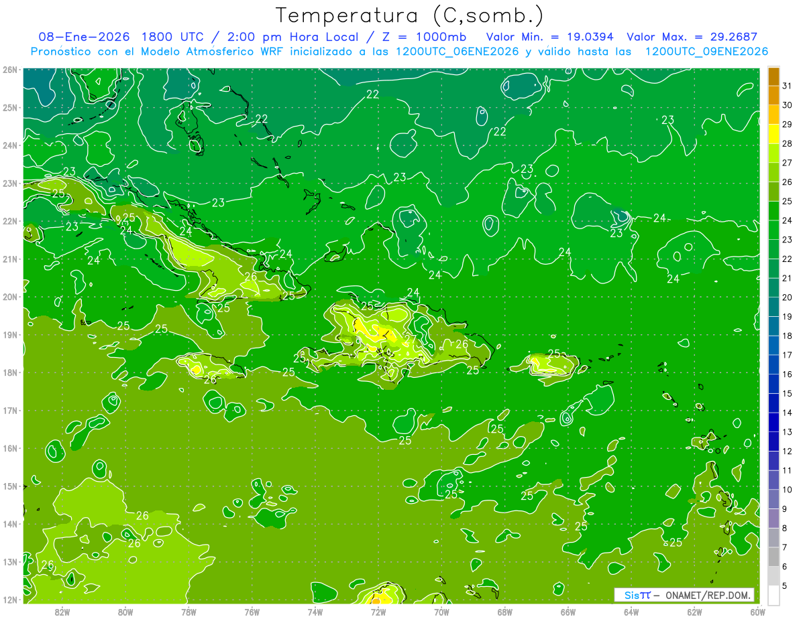Click the longitude axis label "60W"
This screenshot has width=805, height=621.
[757, 612]
